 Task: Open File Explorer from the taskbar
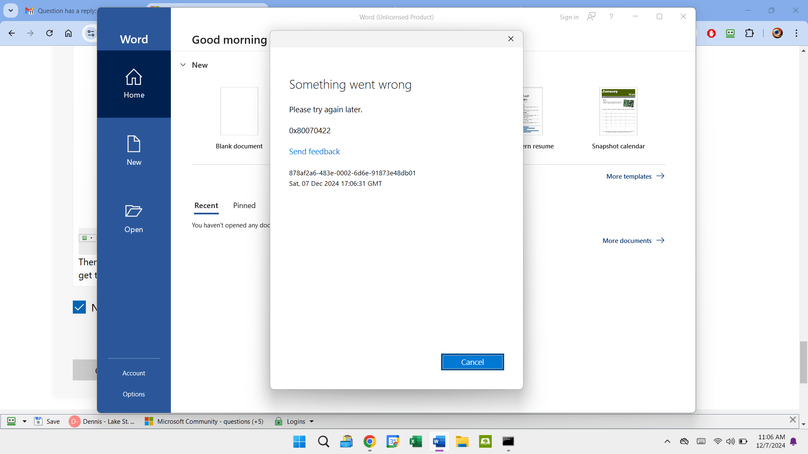462,441
